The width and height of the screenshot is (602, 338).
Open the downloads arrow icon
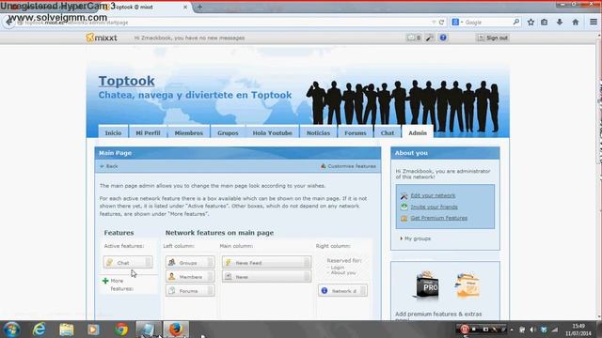(560, 23)
